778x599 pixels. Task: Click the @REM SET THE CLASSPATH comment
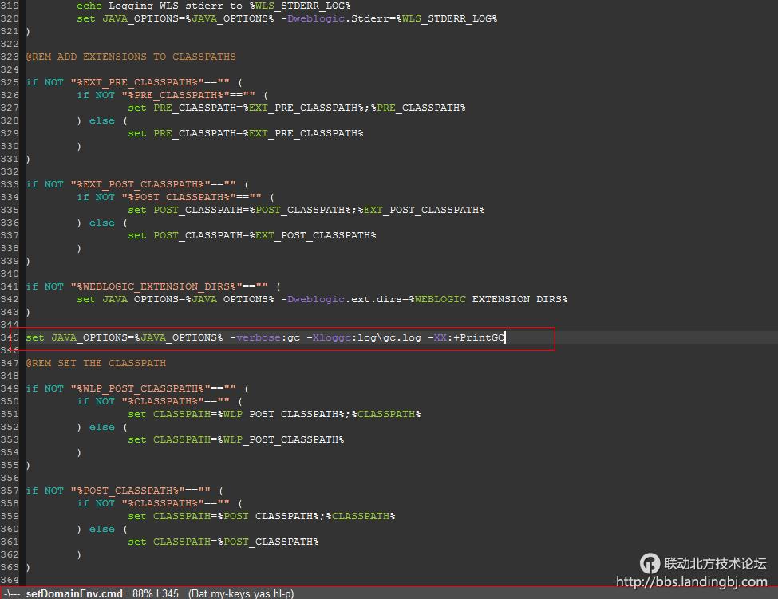click(96, 363)
